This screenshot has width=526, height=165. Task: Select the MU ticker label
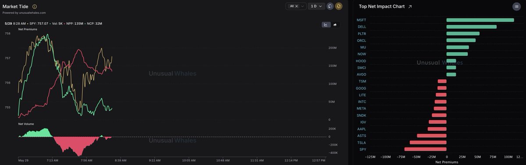[363, 47]
